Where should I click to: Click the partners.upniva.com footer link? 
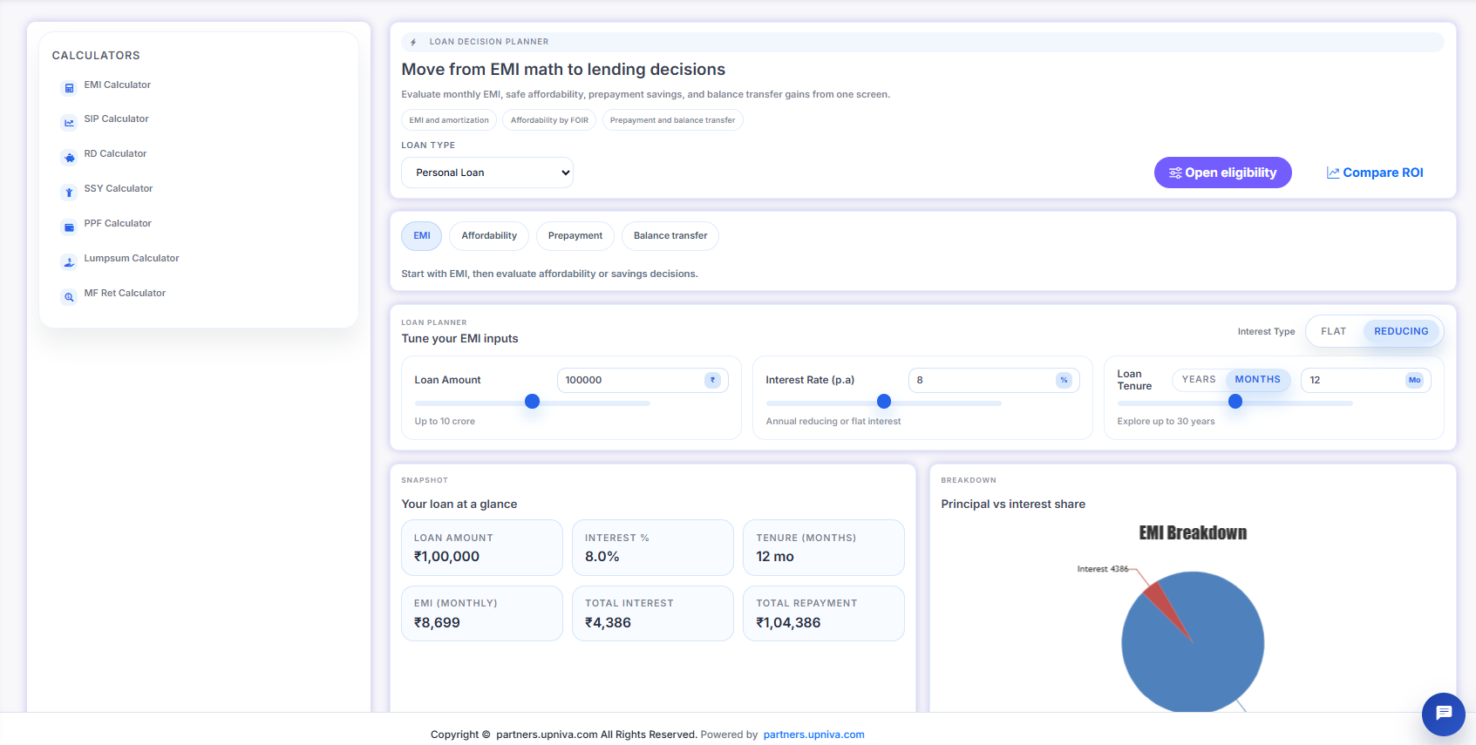(x=813, y=735)
